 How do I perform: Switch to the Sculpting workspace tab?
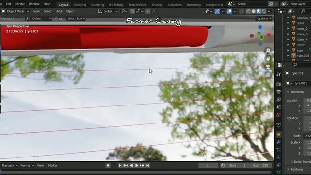(x=97, y=5)
